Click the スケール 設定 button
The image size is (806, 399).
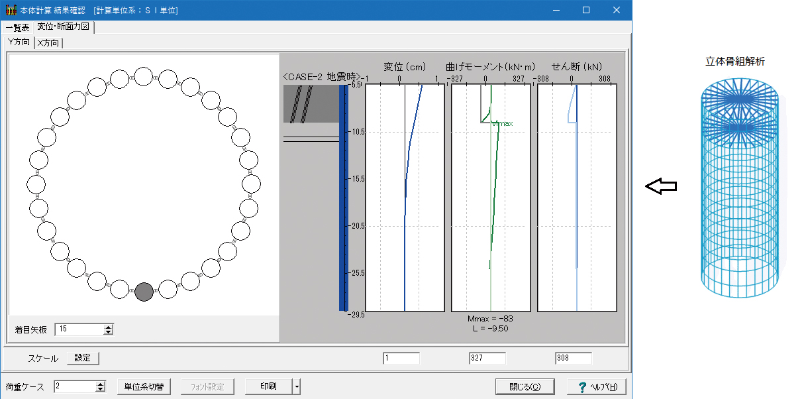83,358
